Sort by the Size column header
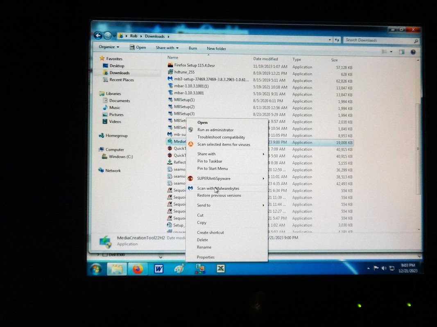This screenshot has height=327, width=437. 335,60
